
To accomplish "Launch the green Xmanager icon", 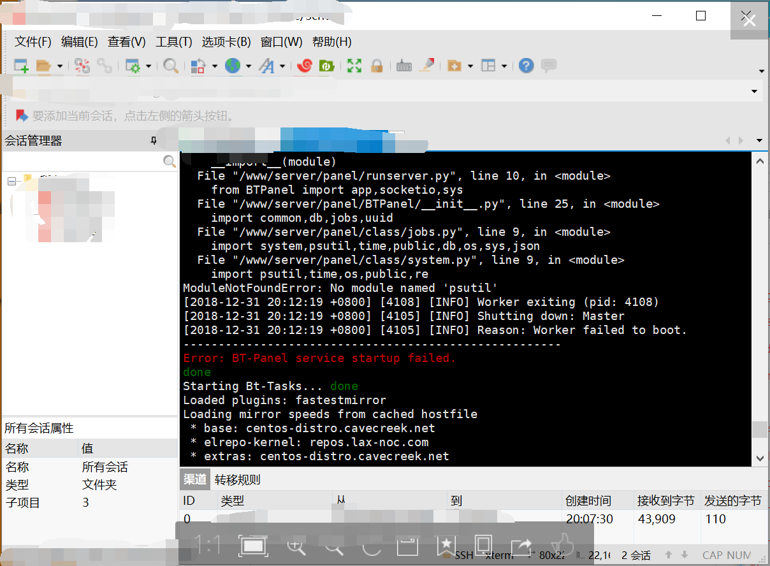I will point(326,66).
